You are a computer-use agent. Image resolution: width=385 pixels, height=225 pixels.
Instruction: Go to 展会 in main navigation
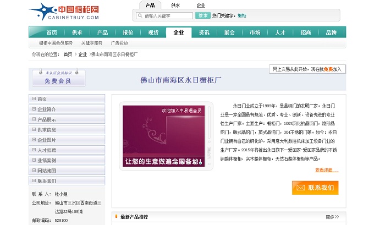tap(229, 32)
